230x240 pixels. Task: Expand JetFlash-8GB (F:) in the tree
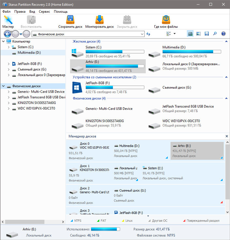(9, 64)
